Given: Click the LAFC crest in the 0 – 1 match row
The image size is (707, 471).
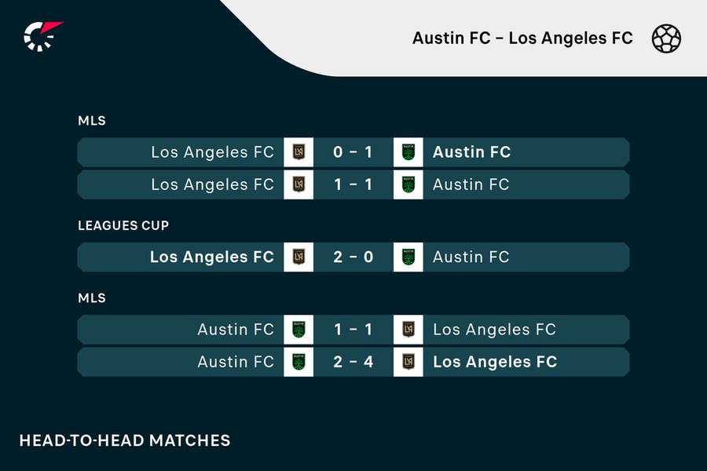Looking at the screenshot, I should (x=299, y=152).
